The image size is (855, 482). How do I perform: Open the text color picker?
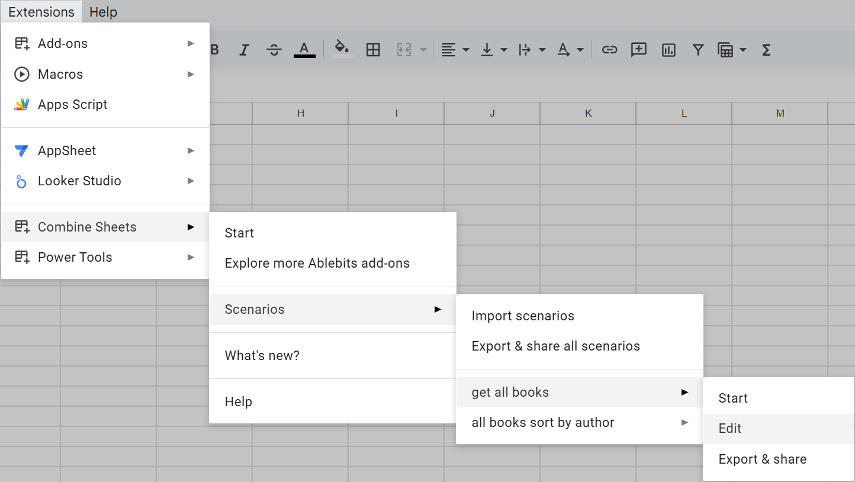(x=304, y=50)
